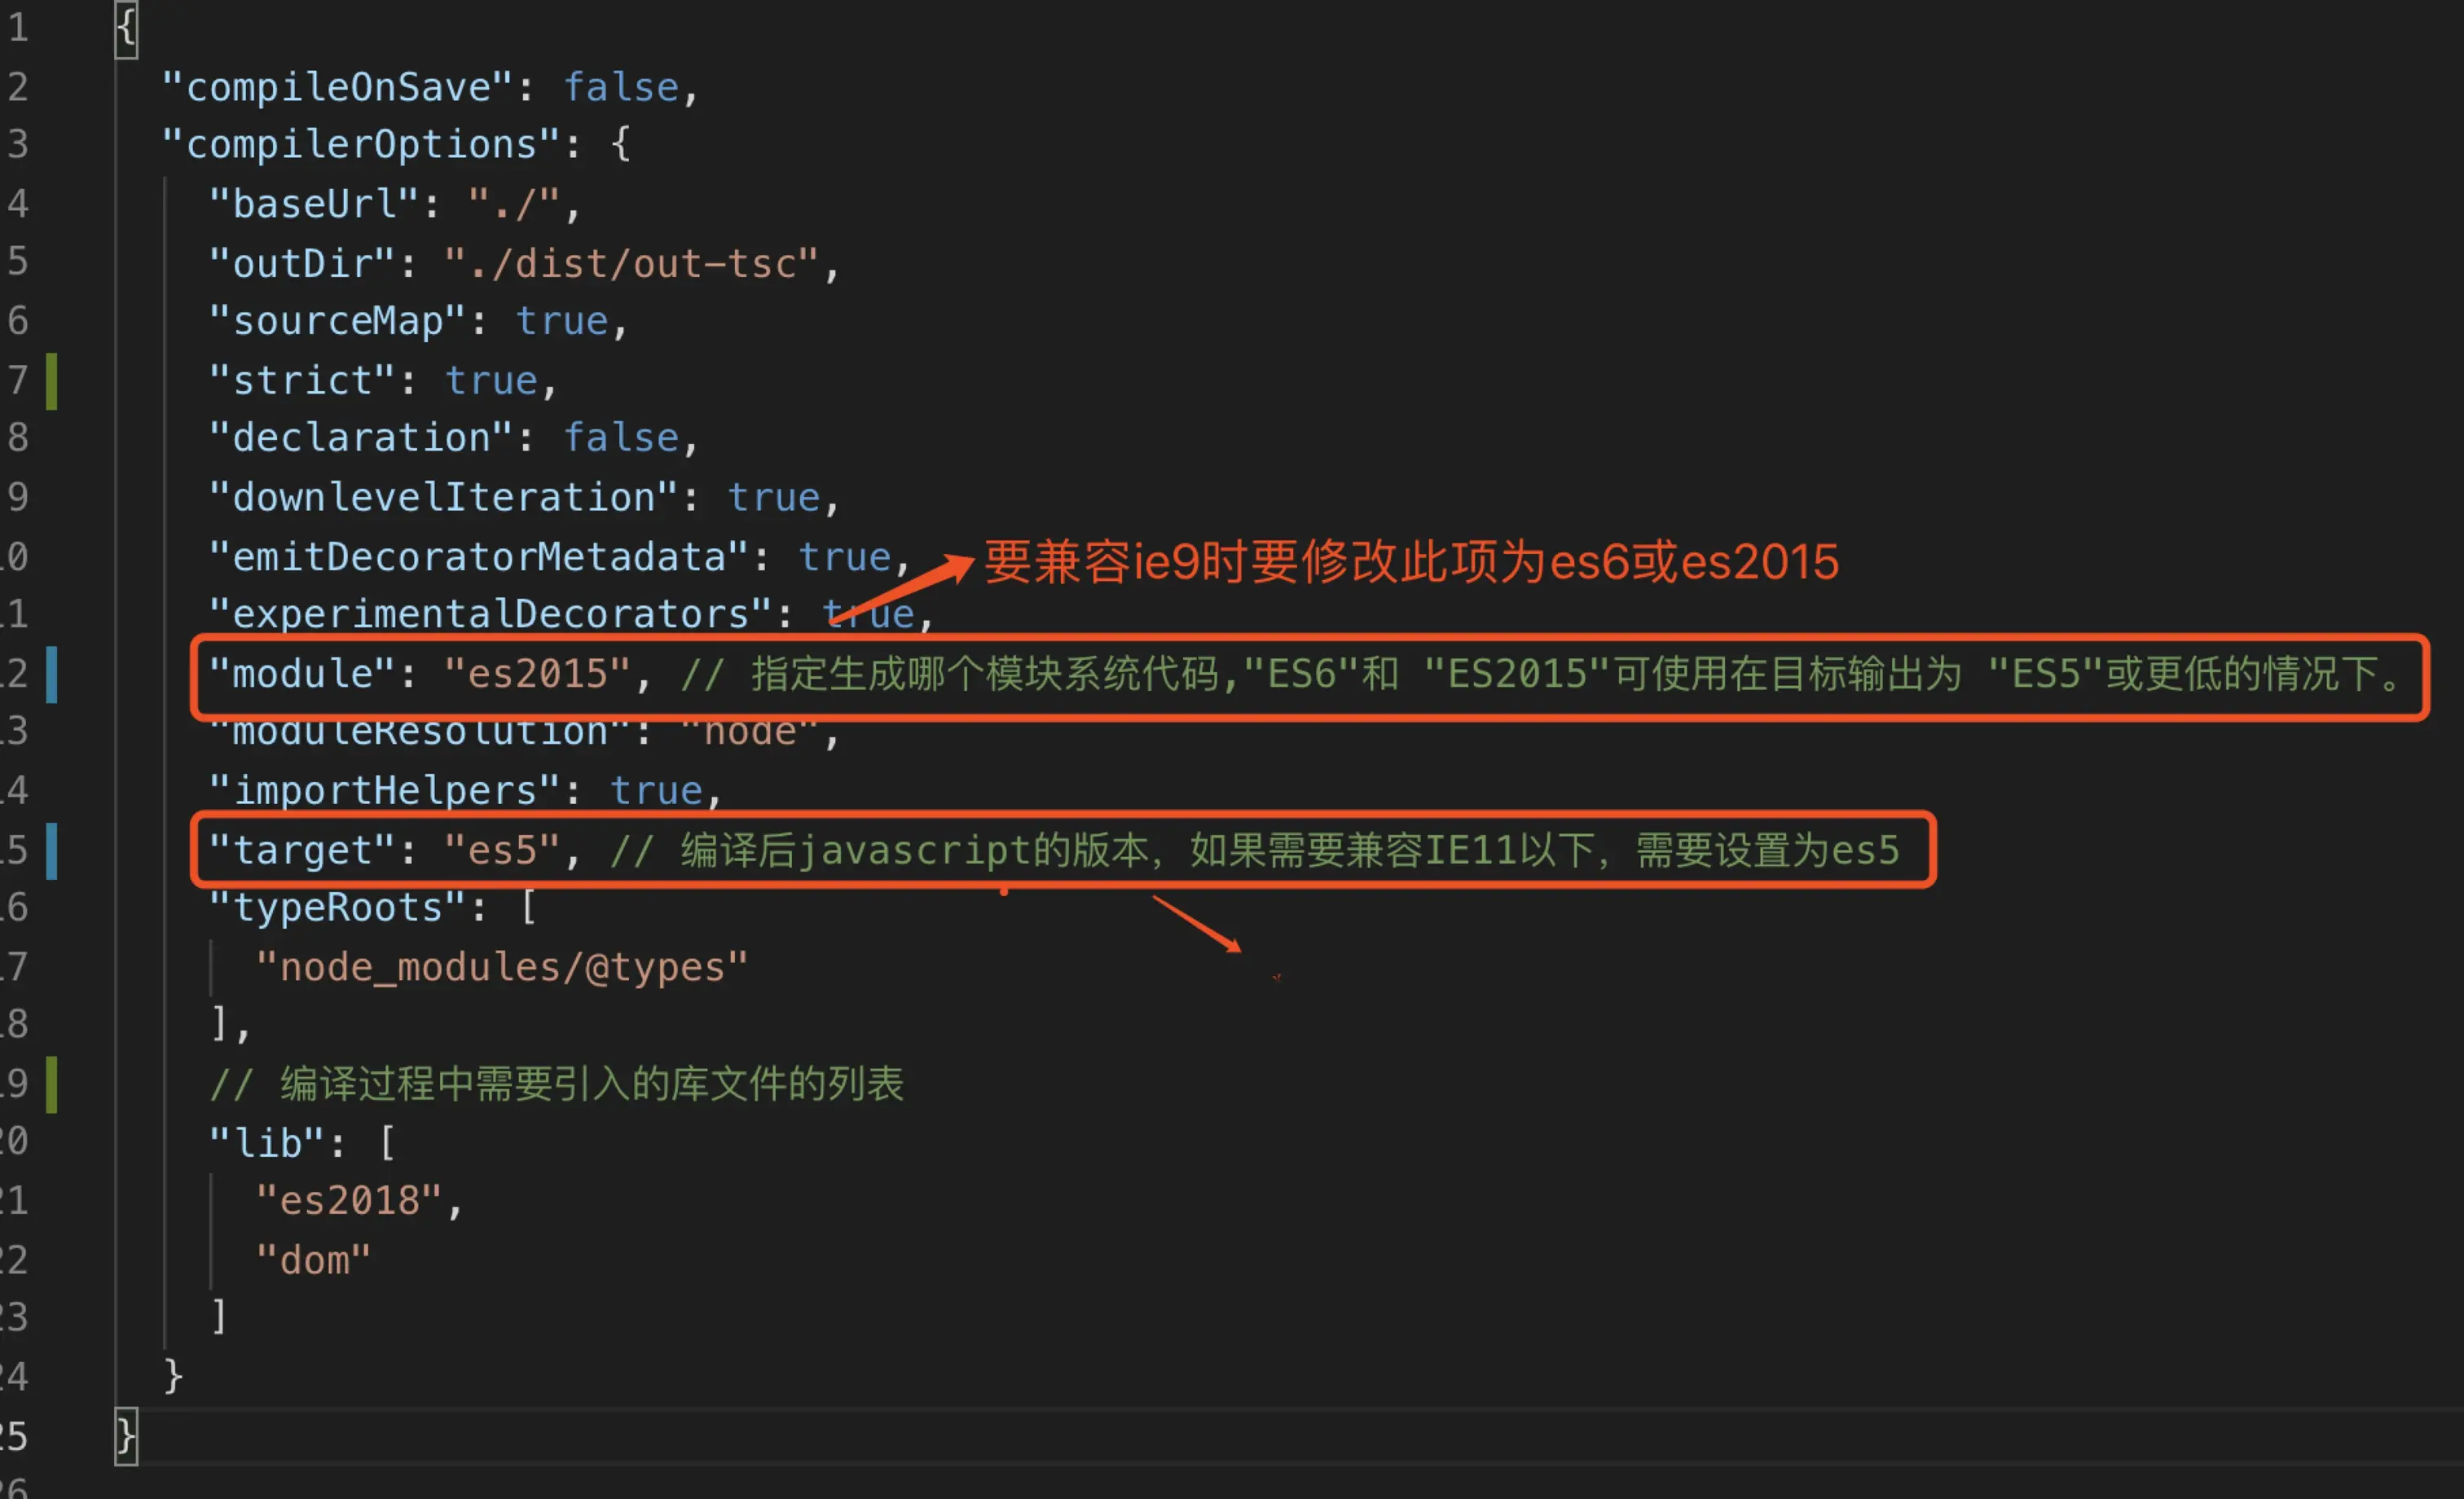Click the false value after compileOnSave
Screen dimensions: 2464x1499
621,88
